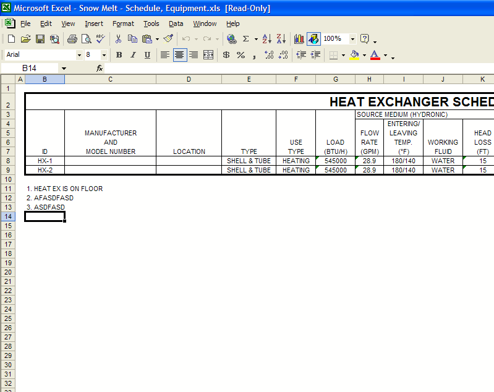The image size is (494, 392).
Task: Toggle Center alignment
Action: coord(179,55)
